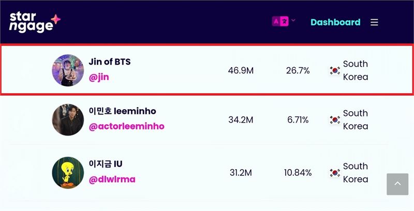Click South Korea flag in Lee Minho's row

(x=335, y=120)
